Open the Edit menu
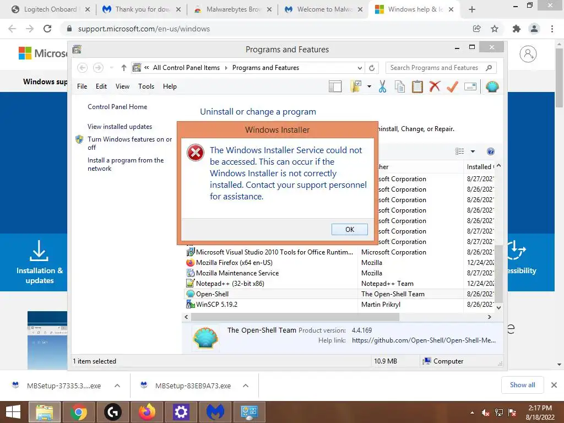This screenshot has width=564, height=423. point(101,86)
